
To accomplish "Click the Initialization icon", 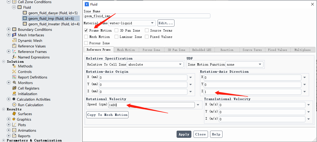I will tap(14, 94).
